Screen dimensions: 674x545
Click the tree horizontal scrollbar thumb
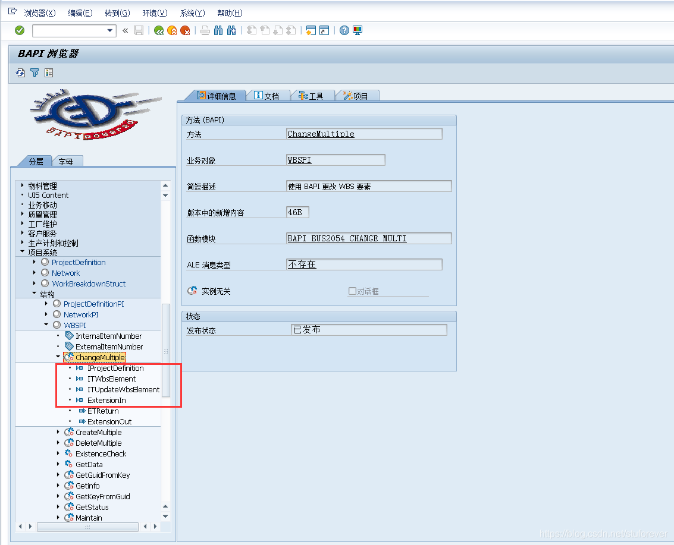click(x=87, y=527)
